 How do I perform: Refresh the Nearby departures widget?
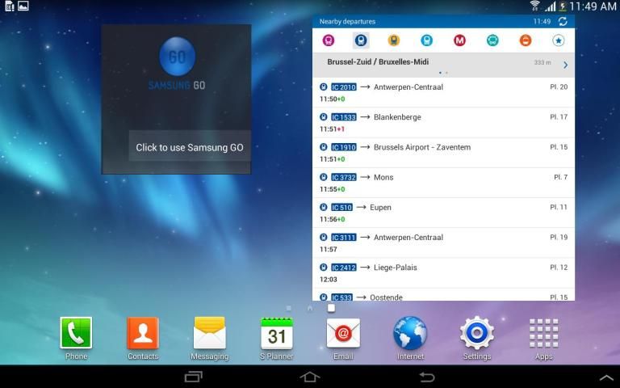click(x=563, y=22)
